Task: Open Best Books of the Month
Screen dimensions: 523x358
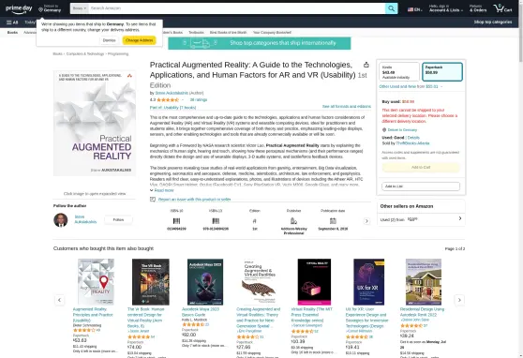Action: [x=228, y=33]
